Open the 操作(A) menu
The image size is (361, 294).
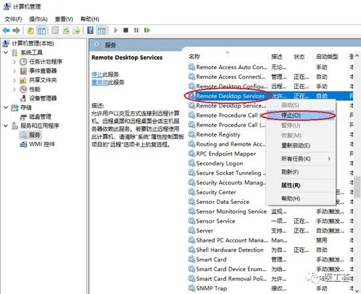(x=39, y=19)
